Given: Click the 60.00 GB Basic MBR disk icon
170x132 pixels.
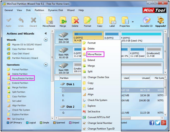Looking at the screenshot, I should click(64, 50).
